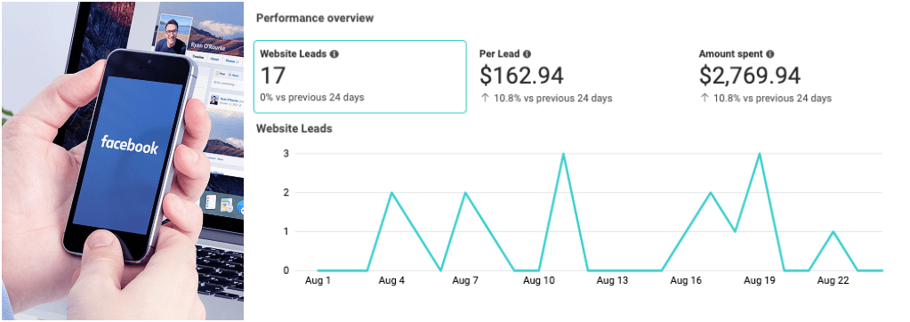
Task: Click the $2,769.94 amount value
Action: (749, 76)
